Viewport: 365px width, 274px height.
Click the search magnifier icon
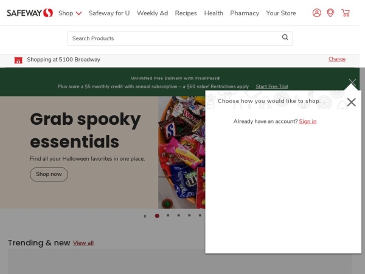(285, 37)
